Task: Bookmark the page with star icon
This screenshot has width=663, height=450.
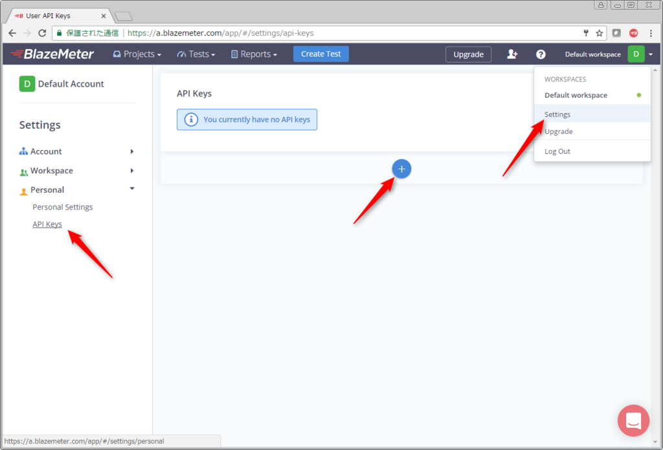Action: tap(599, 33)
